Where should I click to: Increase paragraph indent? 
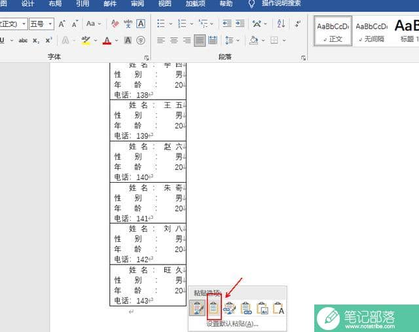[240, 24]
